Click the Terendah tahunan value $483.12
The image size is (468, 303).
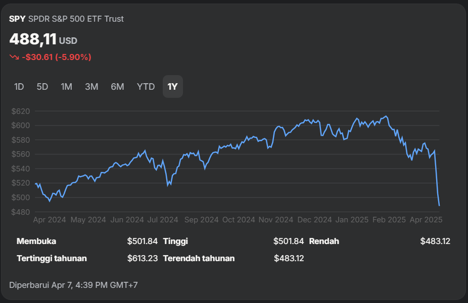point(289,258)
